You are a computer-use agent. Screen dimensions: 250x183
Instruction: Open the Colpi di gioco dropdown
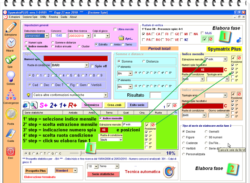click(107, 36)
